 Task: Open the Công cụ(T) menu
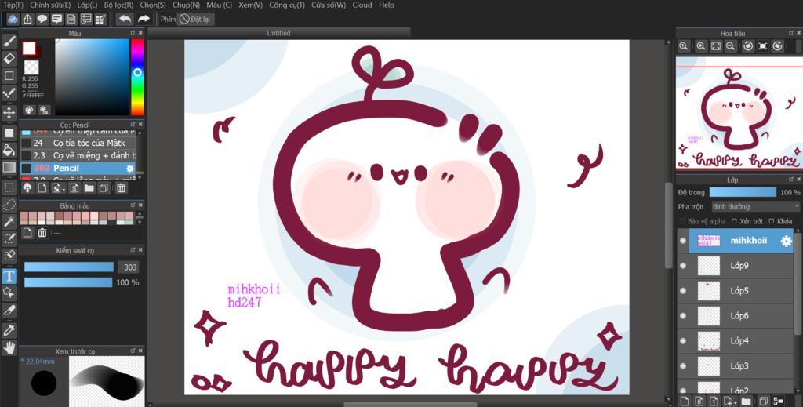coord(287,5)
